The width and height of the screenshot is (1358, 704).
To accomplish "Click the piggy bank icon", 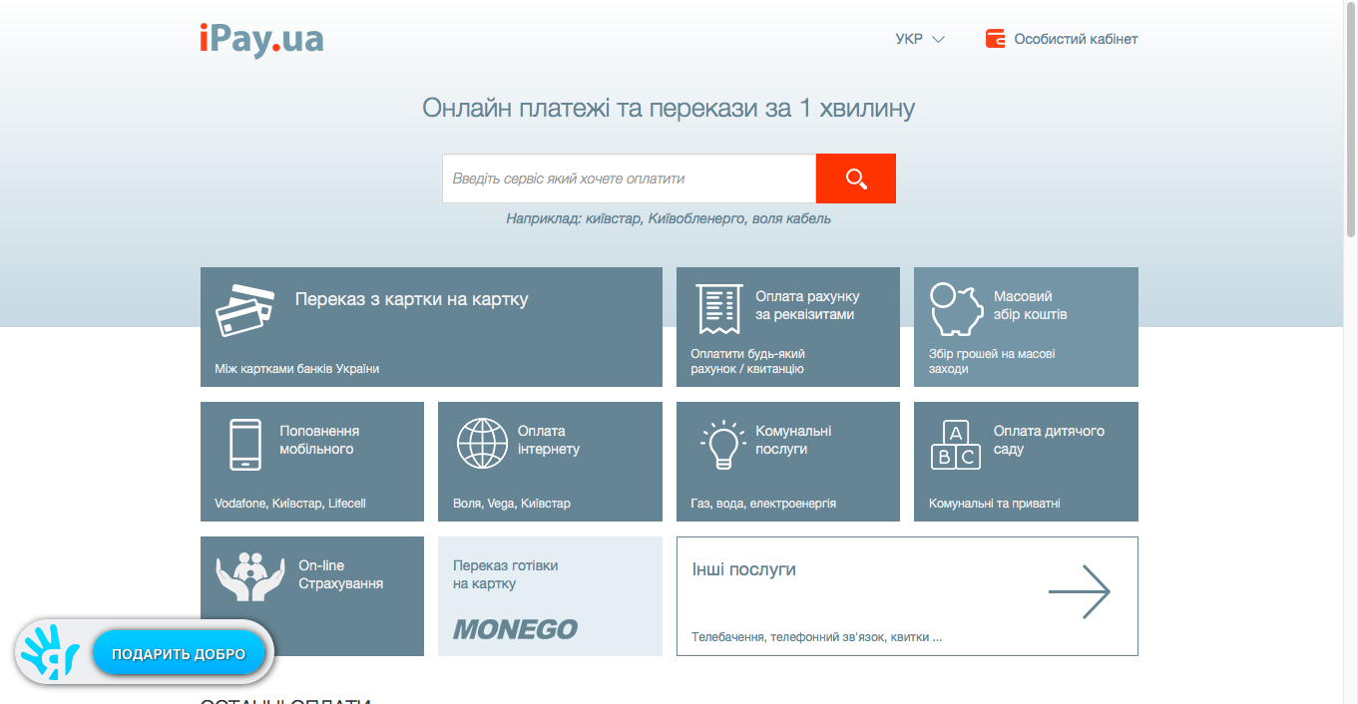I will (x=956, y=309).
